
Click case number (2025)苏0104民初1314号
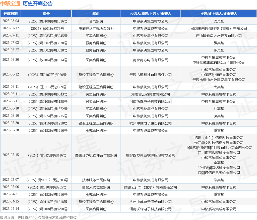(47, 60)
